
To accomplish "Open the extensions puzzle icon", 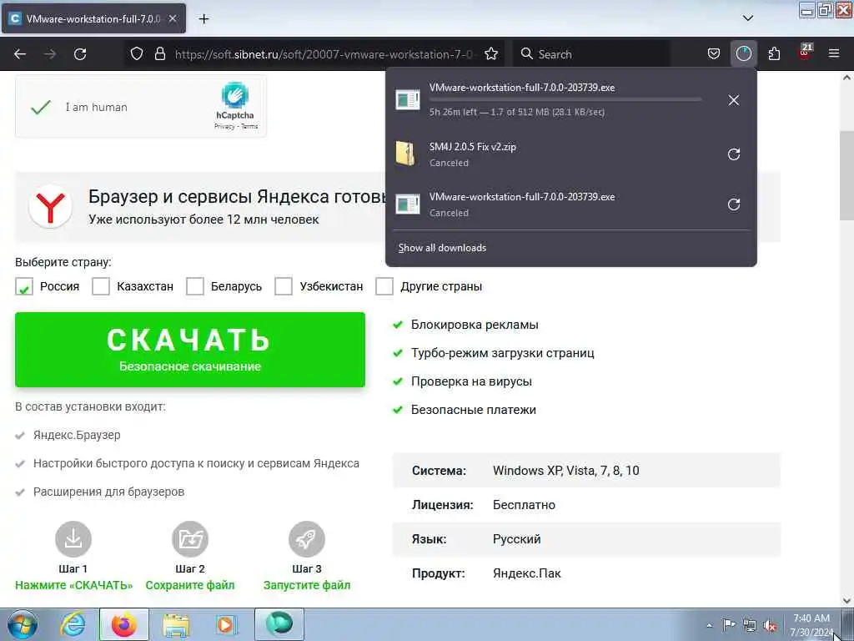I will pos(774,54).
